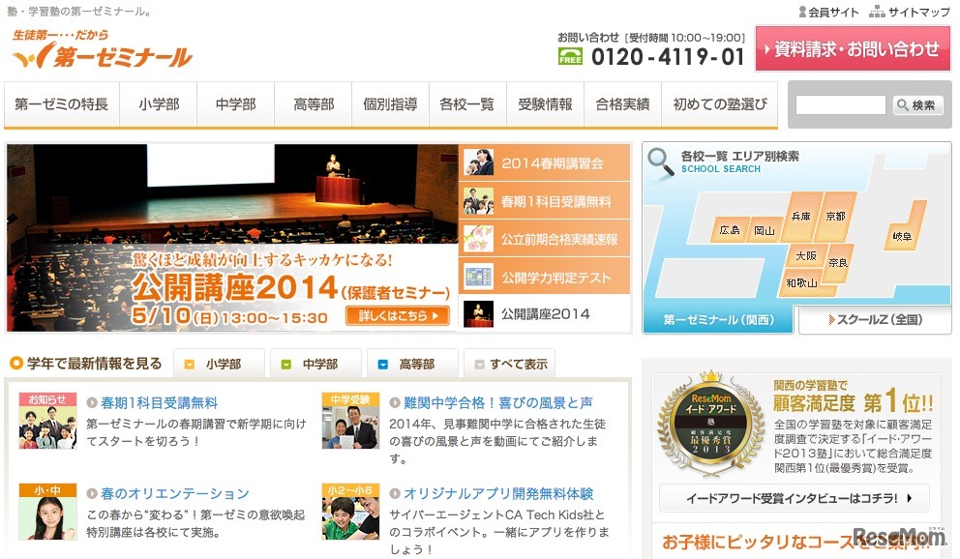
Task: Click the 中学受験 news thumbnail
Action: 351,421
